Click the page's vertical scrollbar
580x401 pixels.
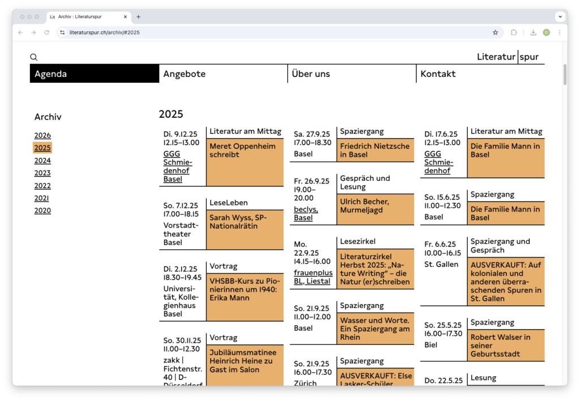click(564, 75)
